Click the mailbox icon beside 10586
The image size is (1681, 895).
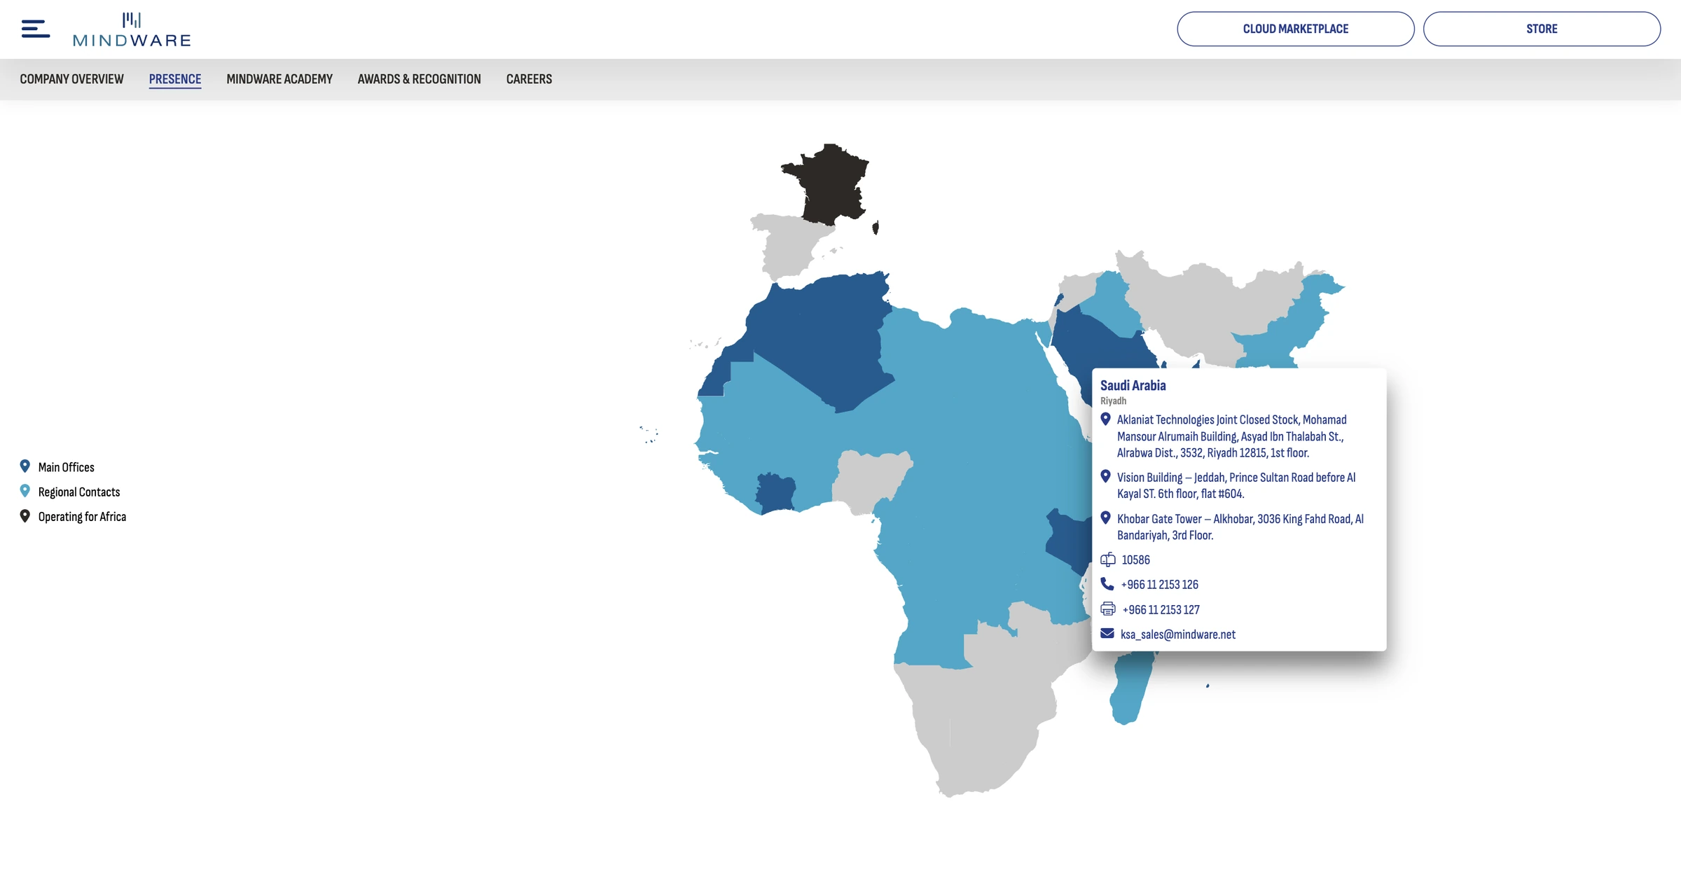1108,560
